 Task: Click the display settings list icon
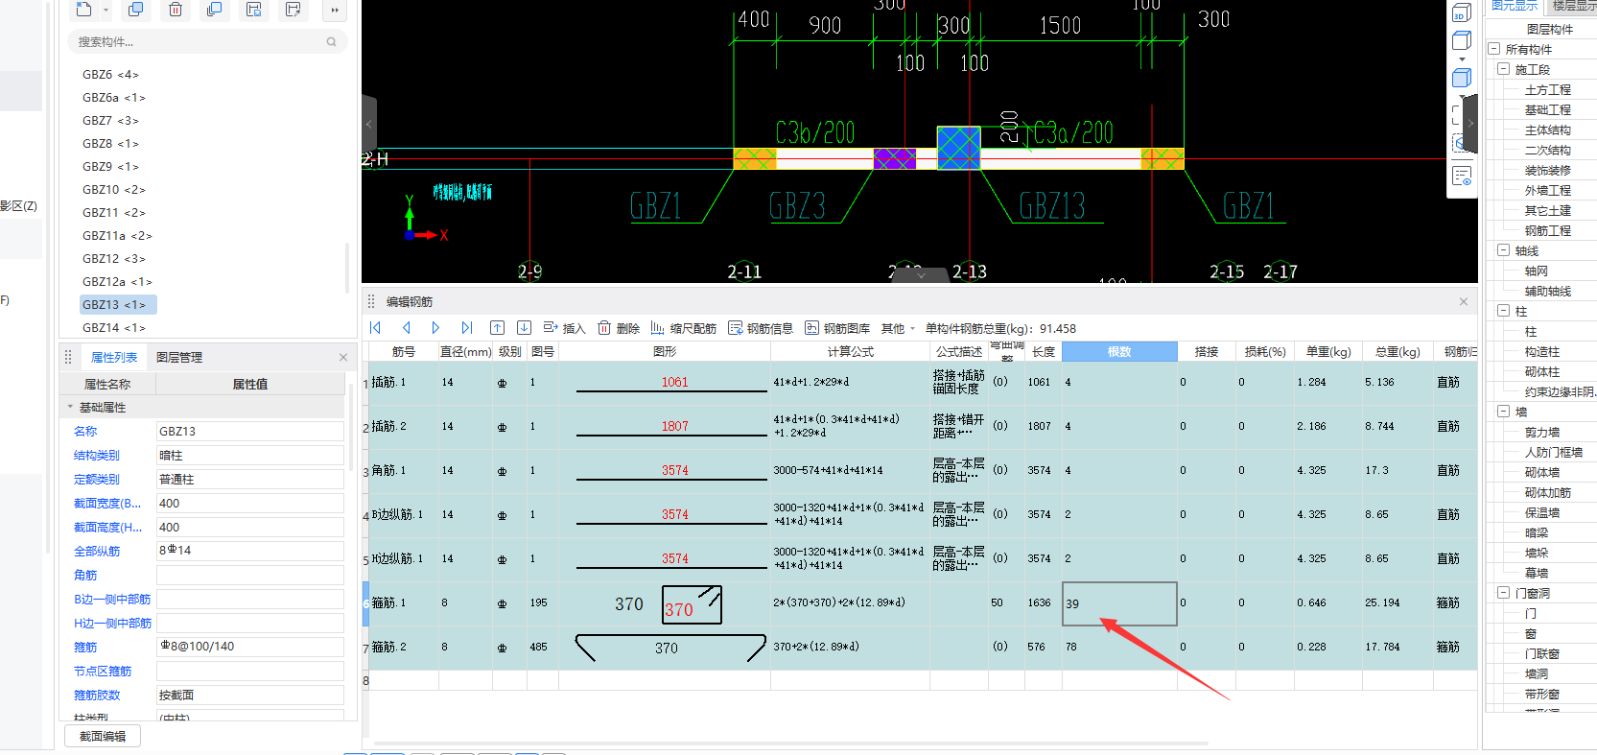(x=1462, y=177)
